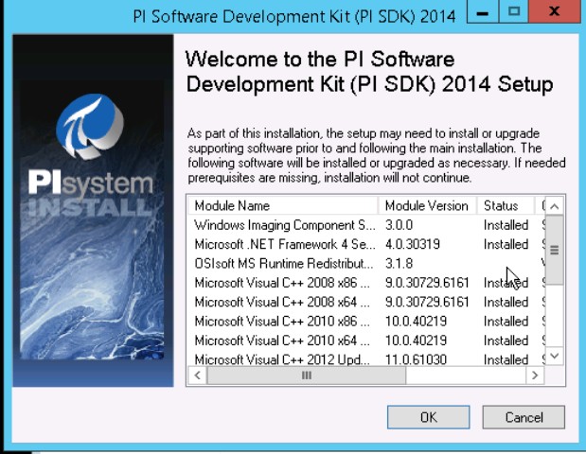Select Microsoft Visual C++ 2010 x64 row
Viewport: 586px width, 454px height.
click(x=366, y=340)
